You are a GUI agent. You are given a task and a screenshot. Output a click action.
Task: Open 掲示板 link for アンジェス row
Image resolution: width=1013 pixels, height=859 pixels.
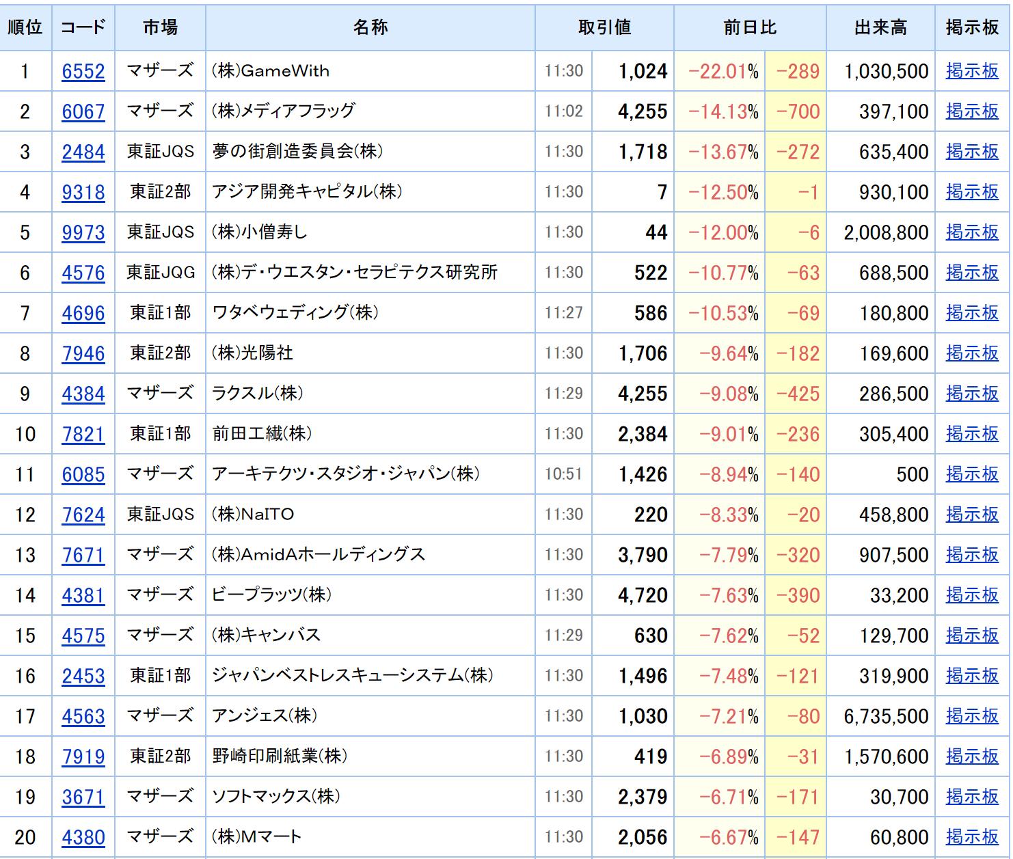point(972,715)
